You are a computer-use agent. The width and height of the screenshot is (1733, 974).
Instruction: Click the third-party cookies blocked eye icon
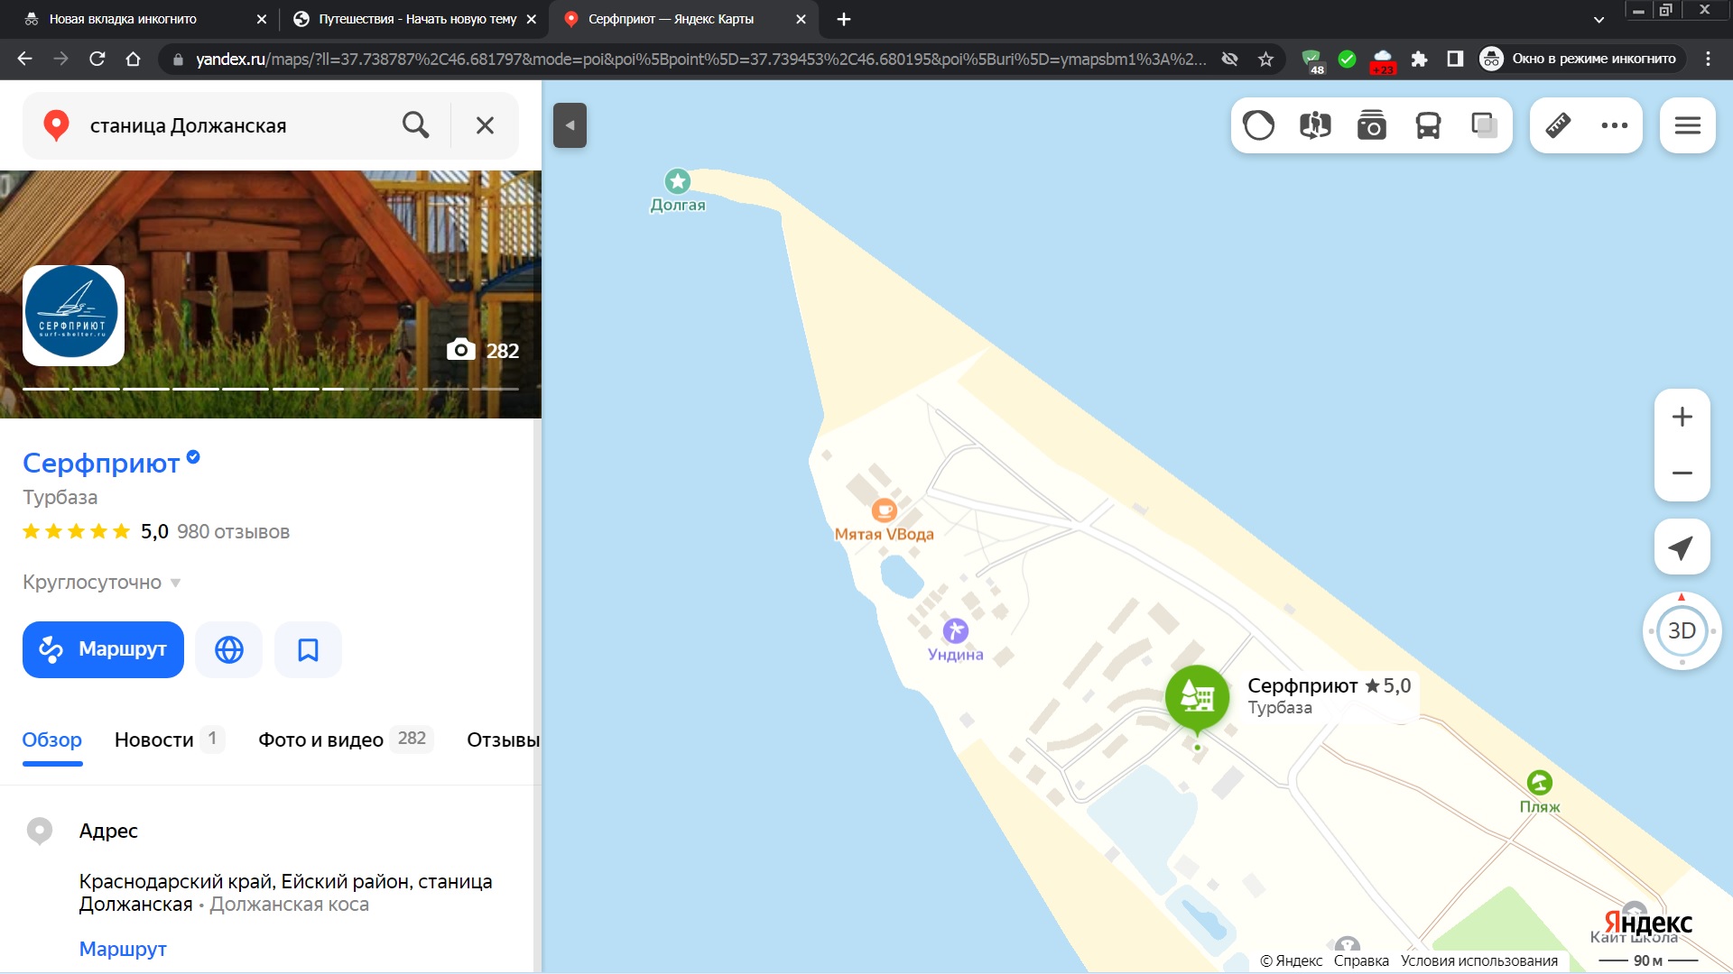click(x=1229, y=59)
